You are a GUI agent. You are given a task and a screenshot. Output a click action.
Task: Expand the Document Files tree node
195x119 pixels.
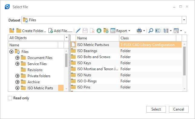click(18, 58)
